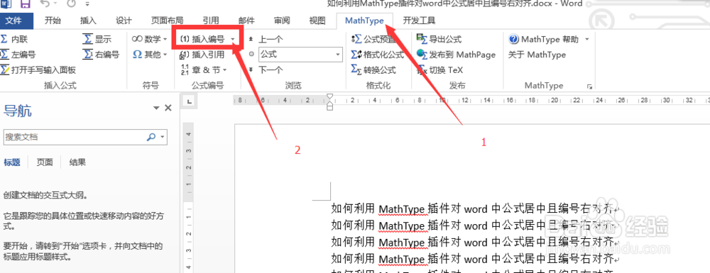Switch to the 邮件 ribbon tab
The height and width of the screenshot is (273, 710).
pyautogui.click(x=246, y=21)
